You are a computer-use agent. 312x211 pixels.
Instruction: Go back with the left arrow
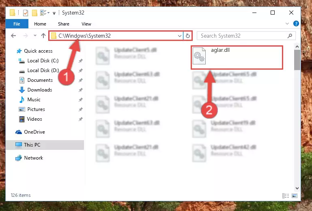click(x=13, y=36)
